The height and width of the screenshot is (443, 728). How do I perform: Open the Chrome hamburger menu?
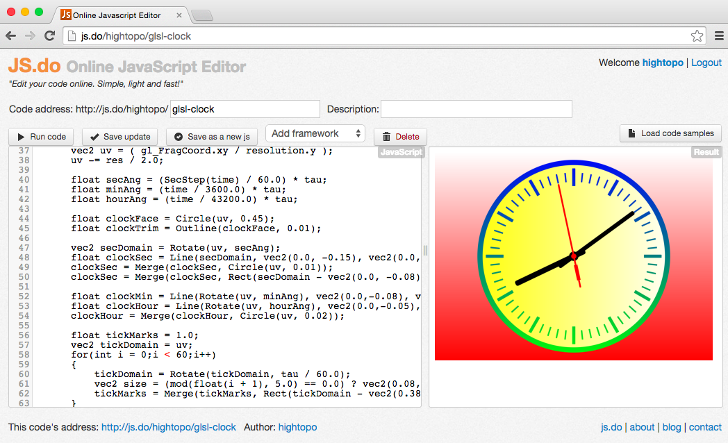tap(719, 35)
